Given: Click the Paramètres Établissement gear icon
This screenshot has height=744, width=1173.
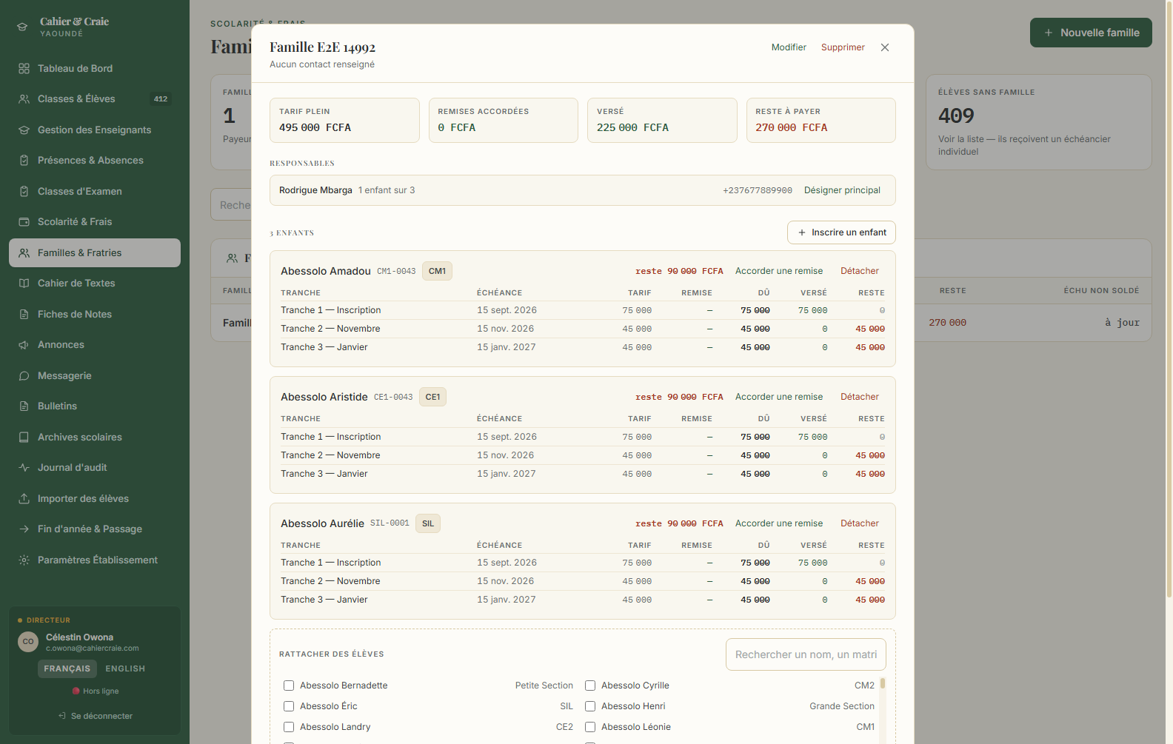Looking at the screenshot, I should point(24,560).
